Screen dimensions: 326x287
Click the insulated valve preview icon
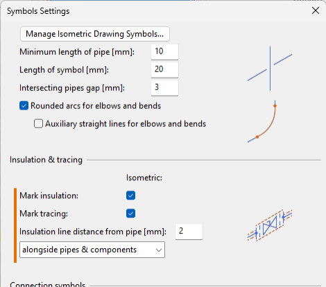click(270, 225)
